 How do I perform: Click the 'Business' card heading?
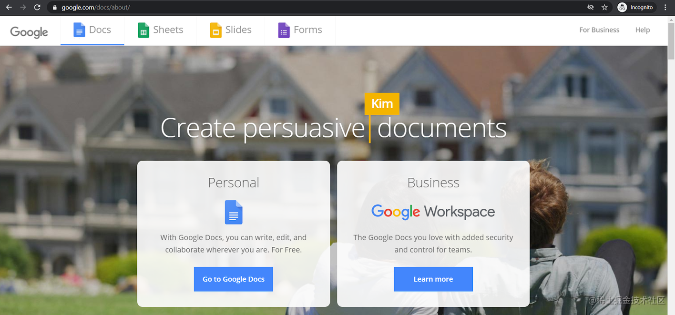(x=433, y=183)
